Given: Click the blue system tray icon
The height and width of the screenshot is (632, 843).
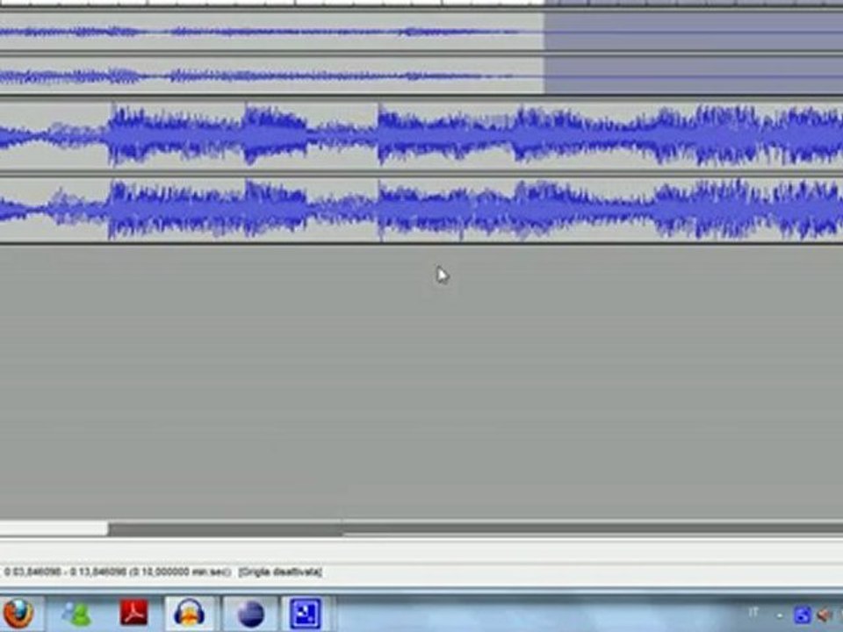Looking at the screenshot, I should click(x=802, y=614).
